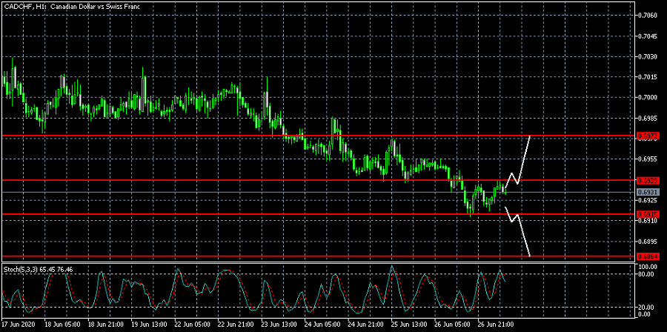Click the 26 Jun 21:00 time label
667x332 pixels.
[494, 325]
